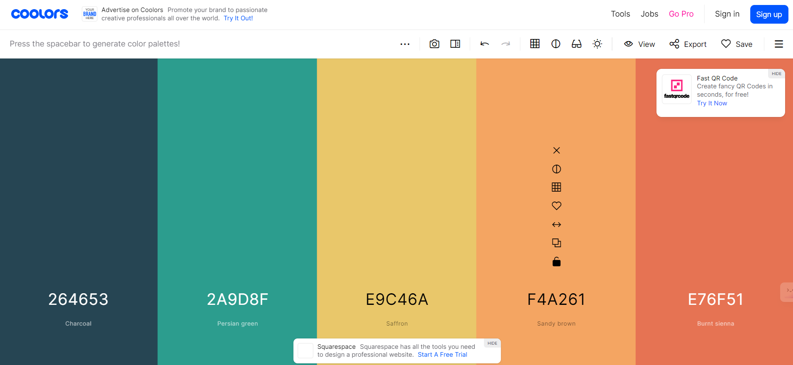Remove Sandy brown color with X icon

tap(556, 151)
